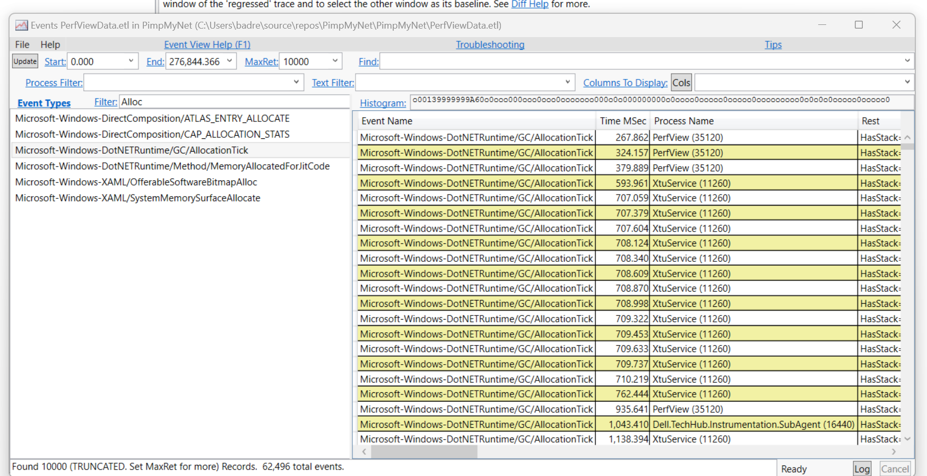Click the Histogram value field

662,101
